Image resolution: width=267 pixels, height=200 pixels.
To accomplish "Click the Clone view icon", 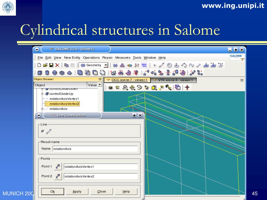I will tap(178, 87).
